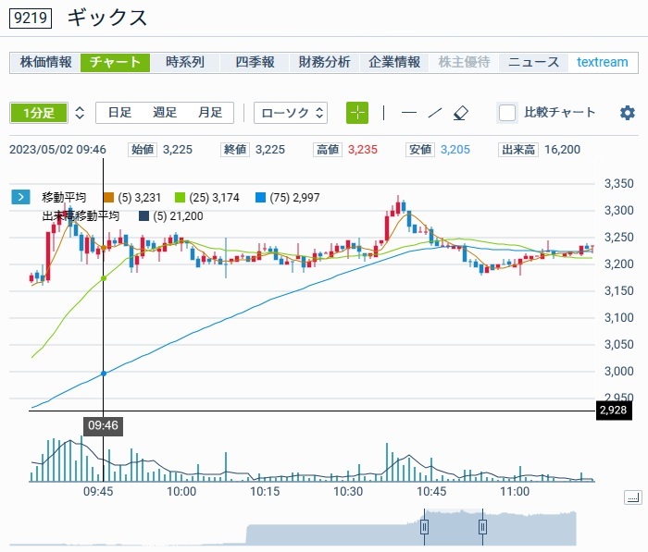The image size is (648, 552).
Task: Click the small button below price axis
Action: point(633,497)
